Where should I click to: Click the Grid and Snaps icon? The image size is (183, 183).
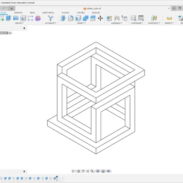(103, 171)
